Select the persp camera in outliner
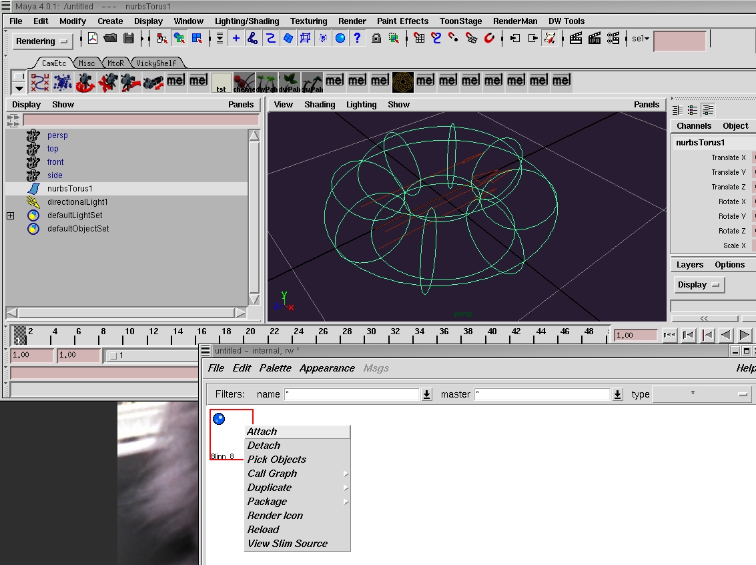Image resolution: width=756 pixels, height=565 pixels. point(57,135)
